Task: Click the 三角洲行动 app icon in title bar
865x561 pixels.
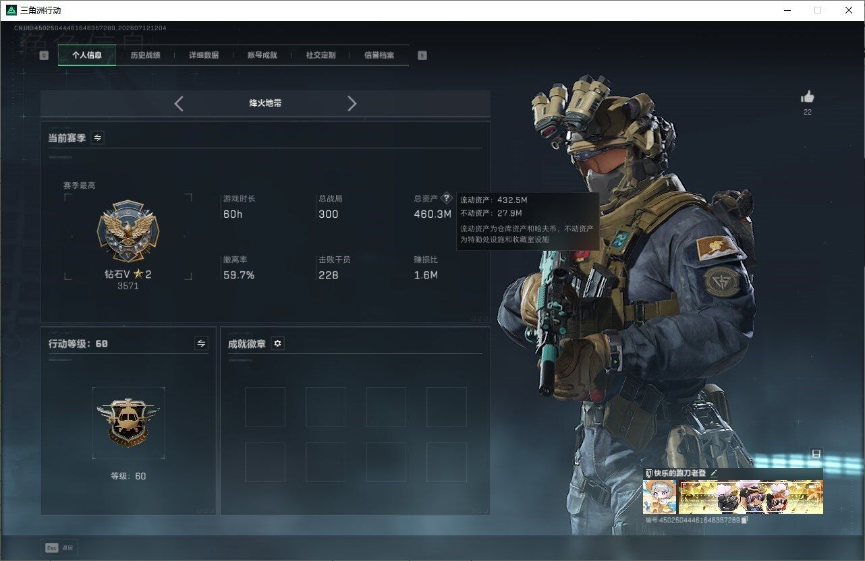Action: 11,10
